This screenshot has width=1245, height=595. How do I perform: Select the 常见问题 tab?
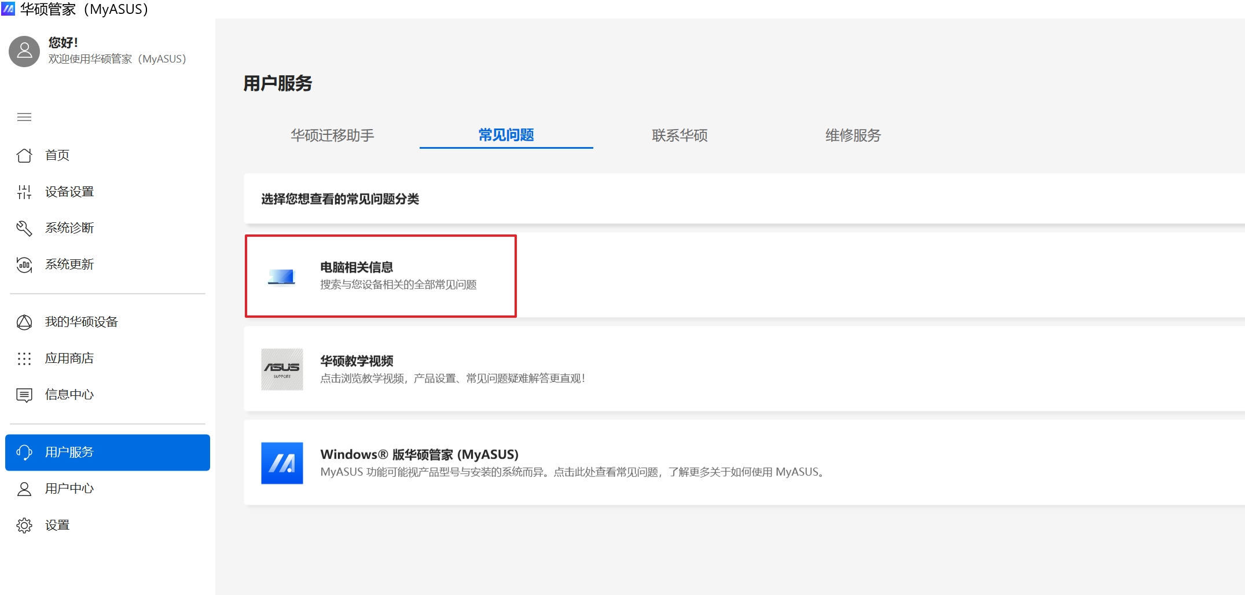[506, 135]
